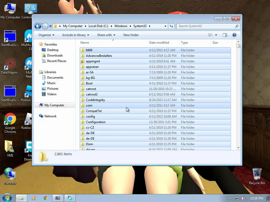Show hidden tray icons arrow
Screen dimensions: 270x202
pos(230,198)
